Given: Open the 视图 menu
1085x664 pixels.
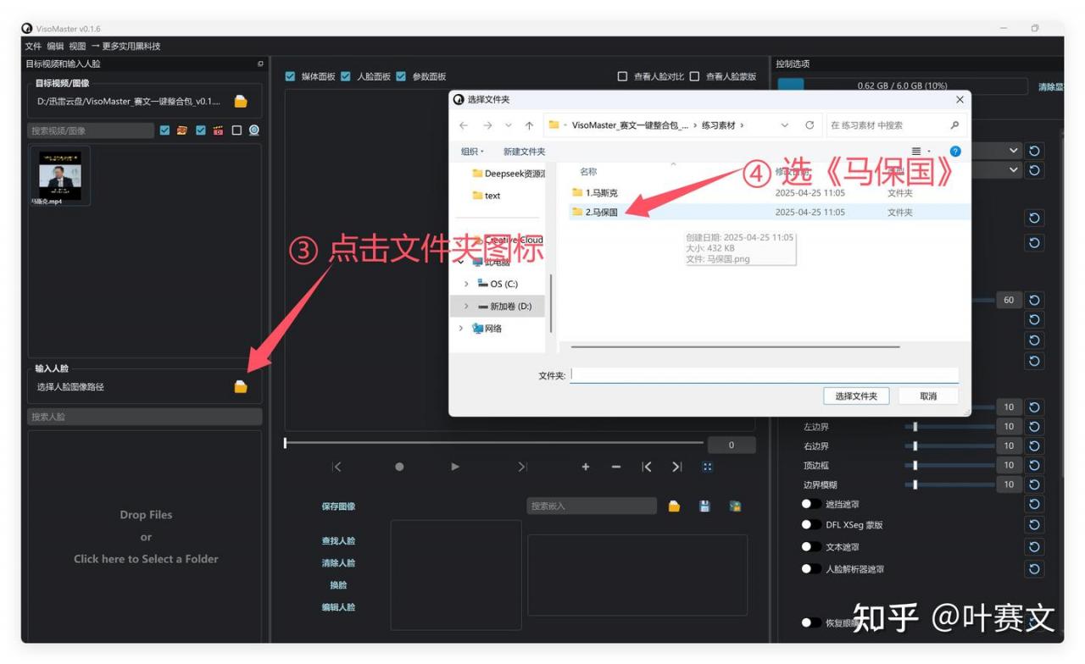Looking at the screenshot, I should (77, 47).
